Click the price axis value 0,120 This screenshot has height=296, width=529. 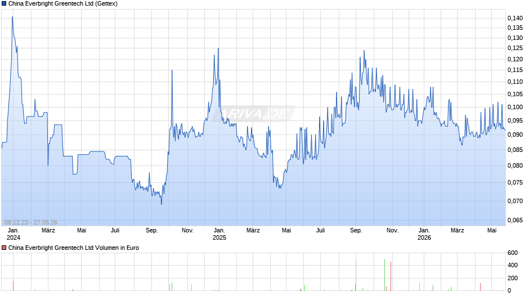coord(515,60)
